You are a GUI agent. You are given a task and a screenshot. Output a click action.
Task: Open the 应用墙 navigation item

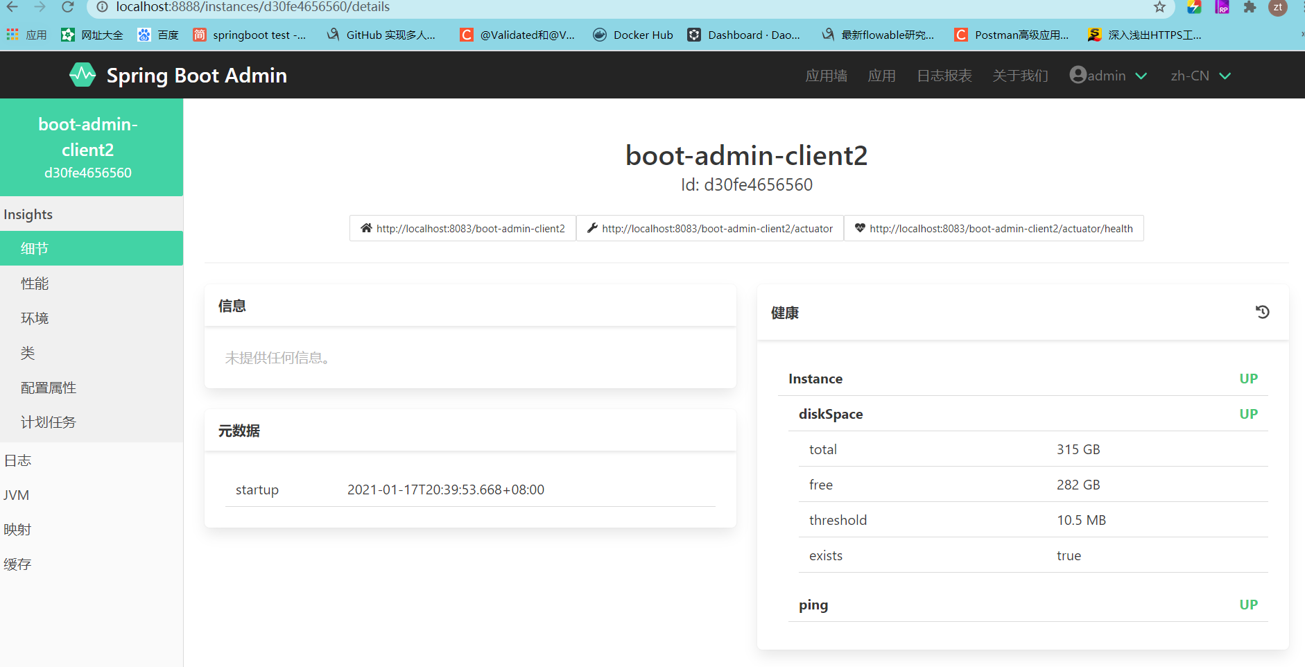826,76
